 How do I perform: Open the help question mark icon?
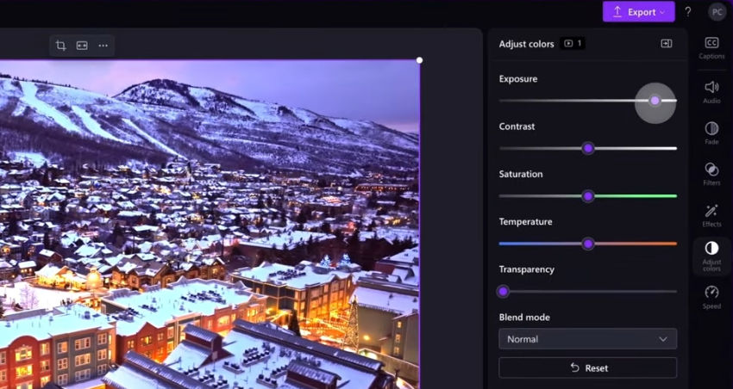(687, 12)
